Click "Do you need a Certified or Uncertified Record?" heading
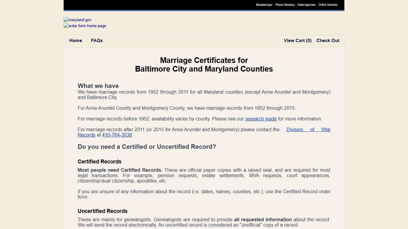The height and width of the screenshot is (229, 408). [147, 147]
